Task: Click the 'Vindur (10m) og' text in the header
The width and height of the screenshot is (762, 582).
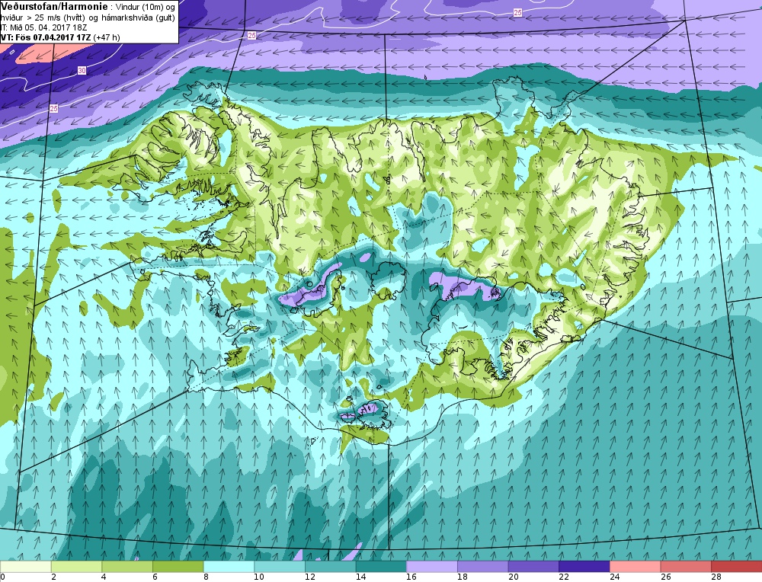Action: 145,6
